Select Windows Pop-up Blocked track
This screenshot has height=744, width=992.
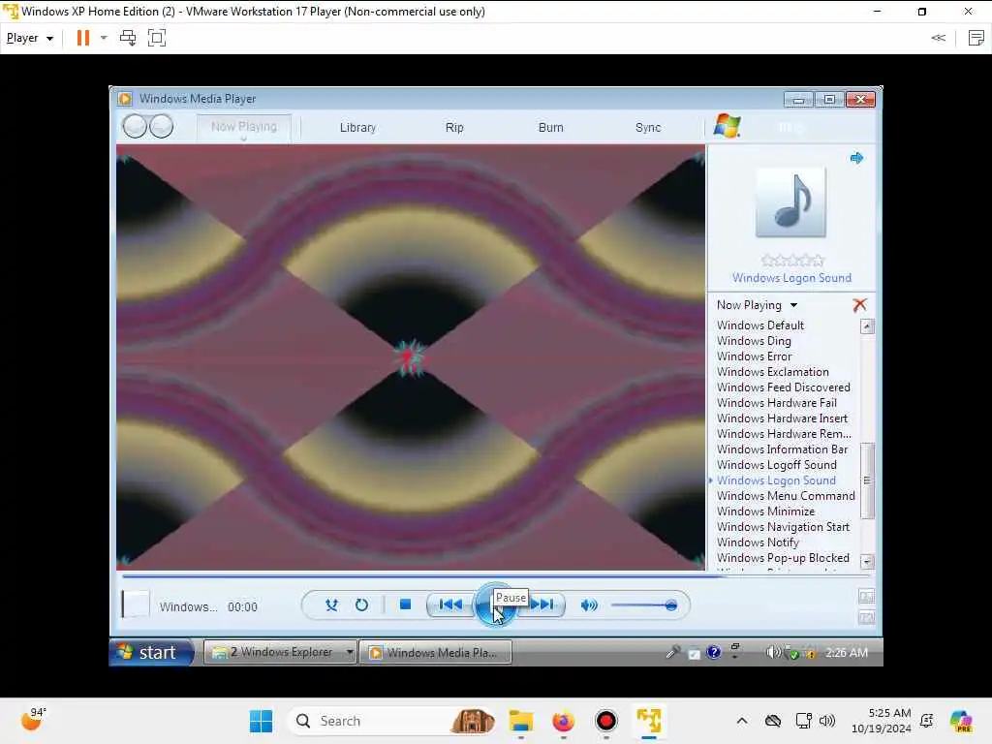[x=783, y=558]
